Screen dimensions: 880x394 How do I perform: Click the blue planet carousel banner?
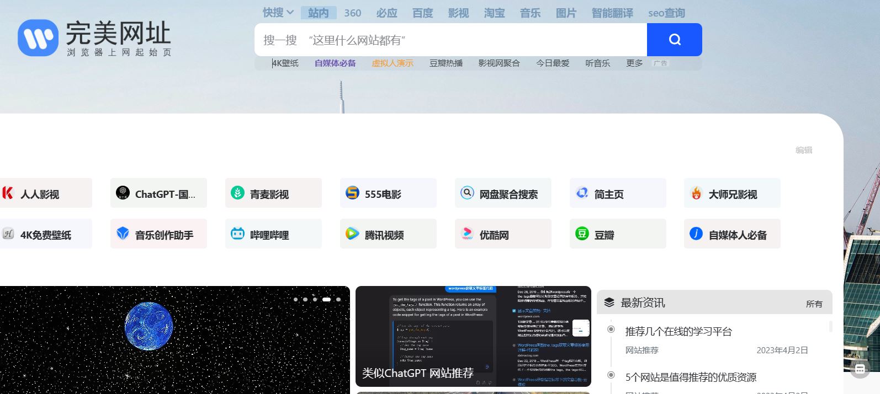(174, 340)
